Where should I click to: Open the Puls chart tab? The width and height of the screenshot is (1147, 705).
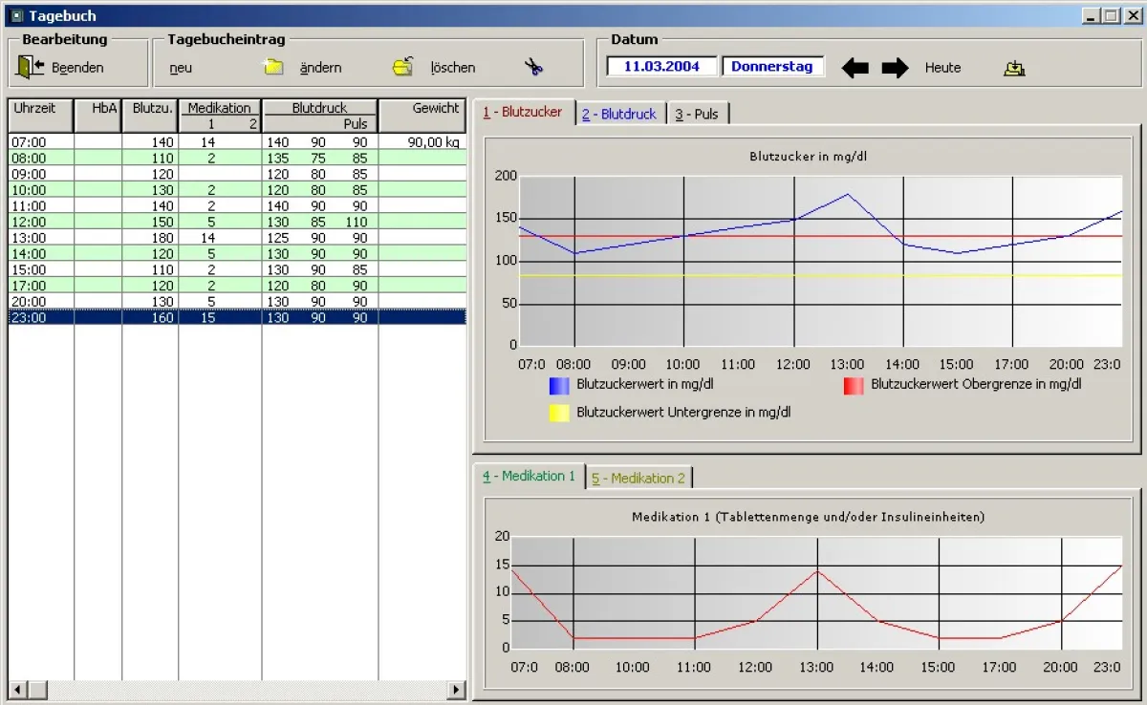click(x=697, y=114)
